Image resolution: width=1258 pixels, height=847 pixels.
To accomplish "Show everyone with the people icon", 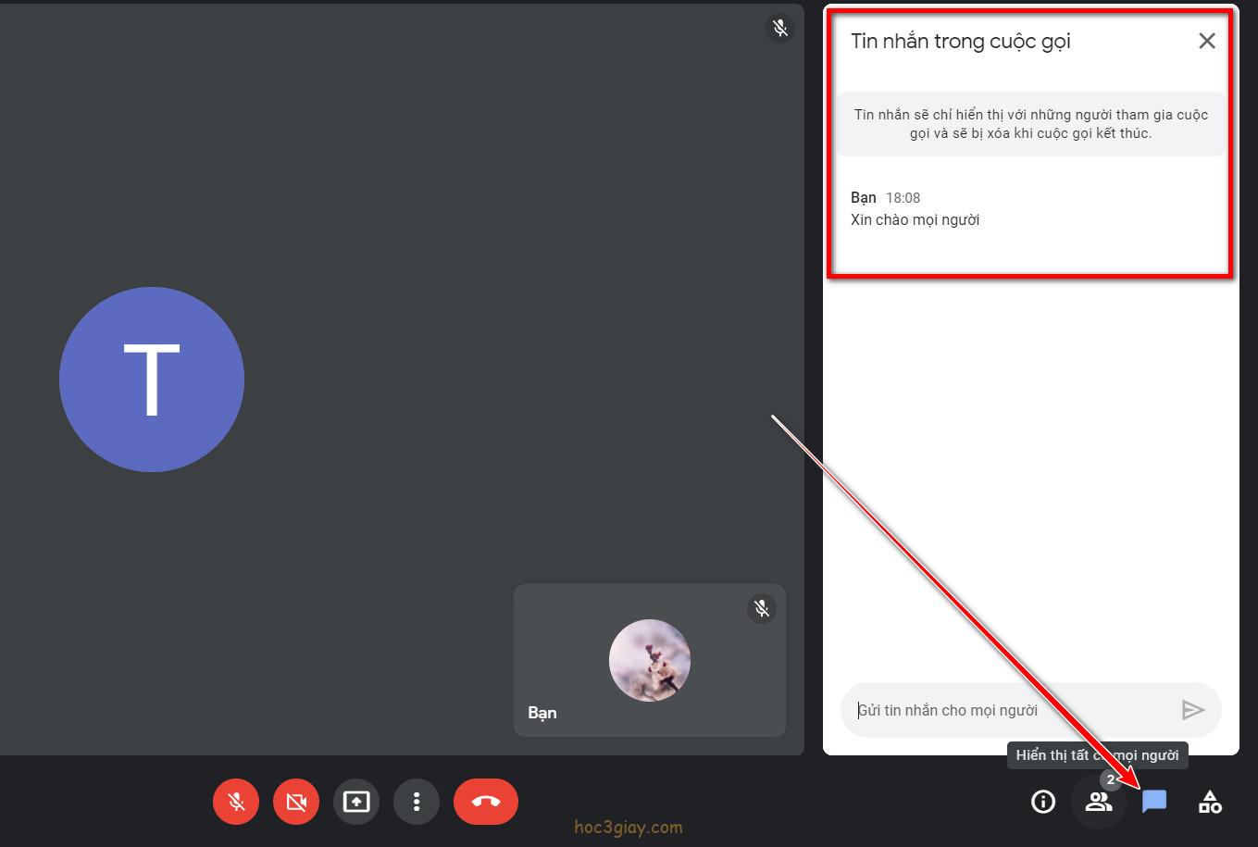I will click(x=1099, y=803).
